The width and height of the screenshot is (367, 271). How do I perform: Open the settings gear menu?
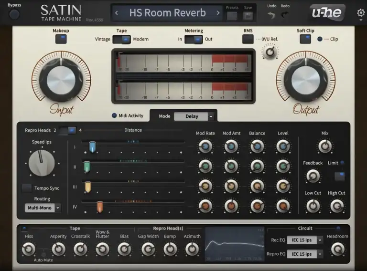tap(361, 13)
